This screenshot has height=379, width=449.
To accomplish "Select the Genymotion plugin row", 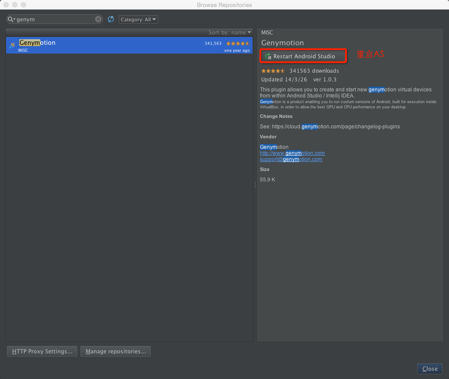I will pyautogui.click(x=129, y=45).
